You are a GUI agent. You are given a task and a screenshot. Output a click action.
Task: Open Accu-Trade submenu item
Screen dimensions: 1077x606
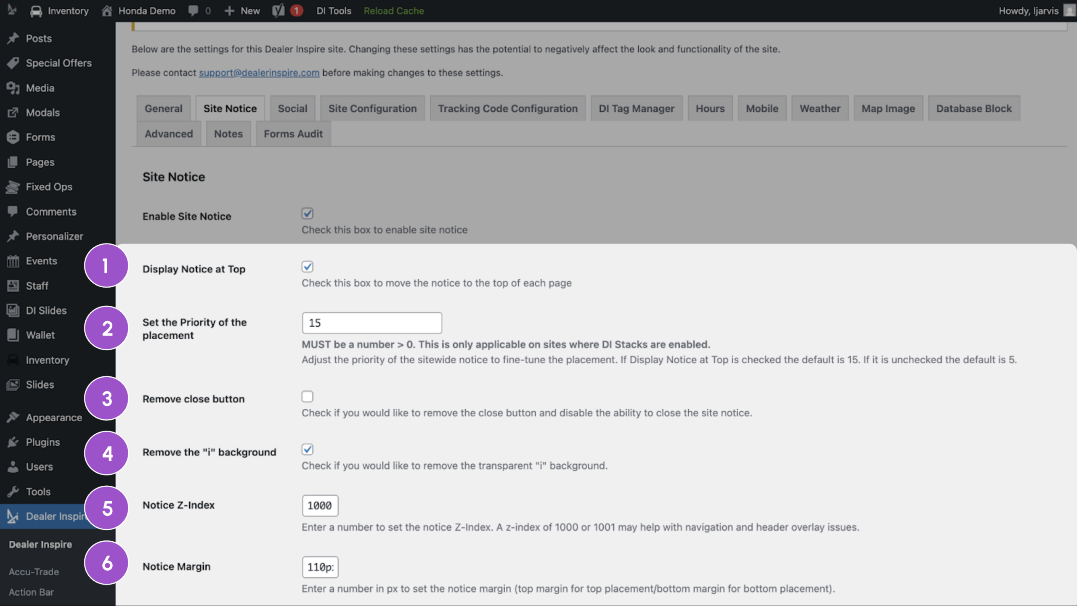click(x=34, y=572)
